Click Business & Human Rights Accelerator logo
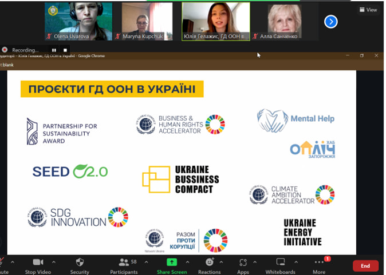This screenshot has height=275, width=386. point(181,125)
